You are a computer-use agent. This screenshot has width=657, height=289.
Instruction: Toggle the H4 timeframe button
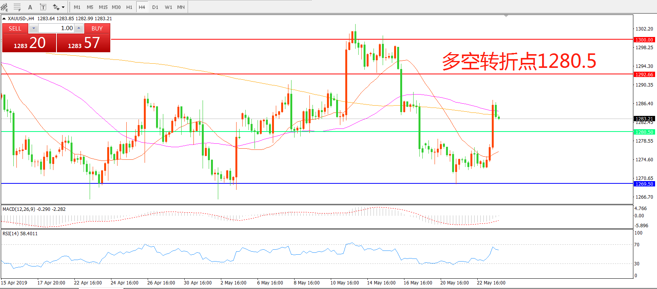[x=142, y=7]
